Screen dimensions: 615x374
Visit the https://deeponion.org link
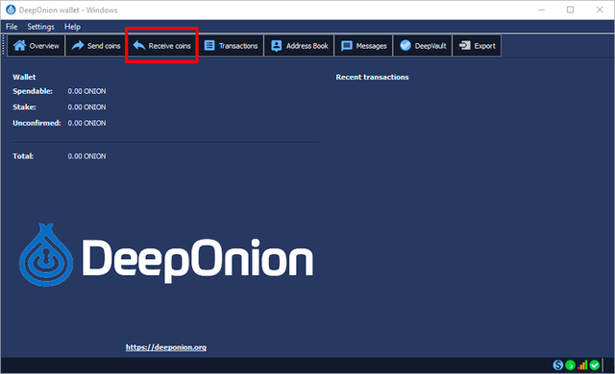point(166,347)
